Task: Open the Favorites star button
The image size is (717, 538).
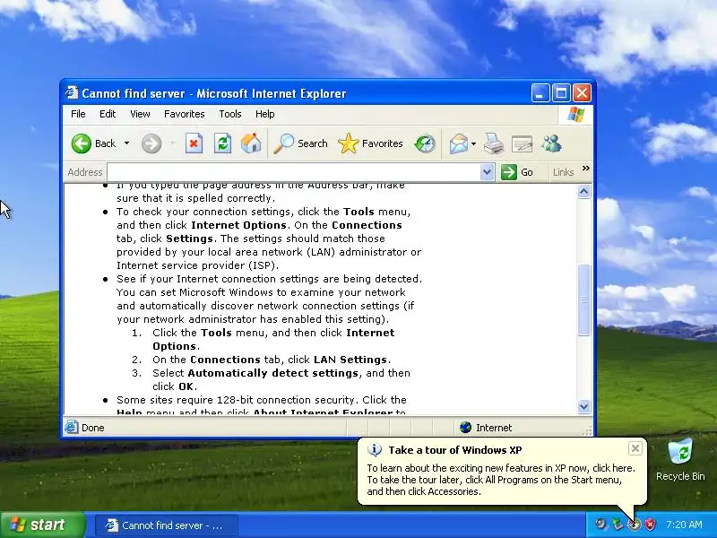Action: (371, 143)
